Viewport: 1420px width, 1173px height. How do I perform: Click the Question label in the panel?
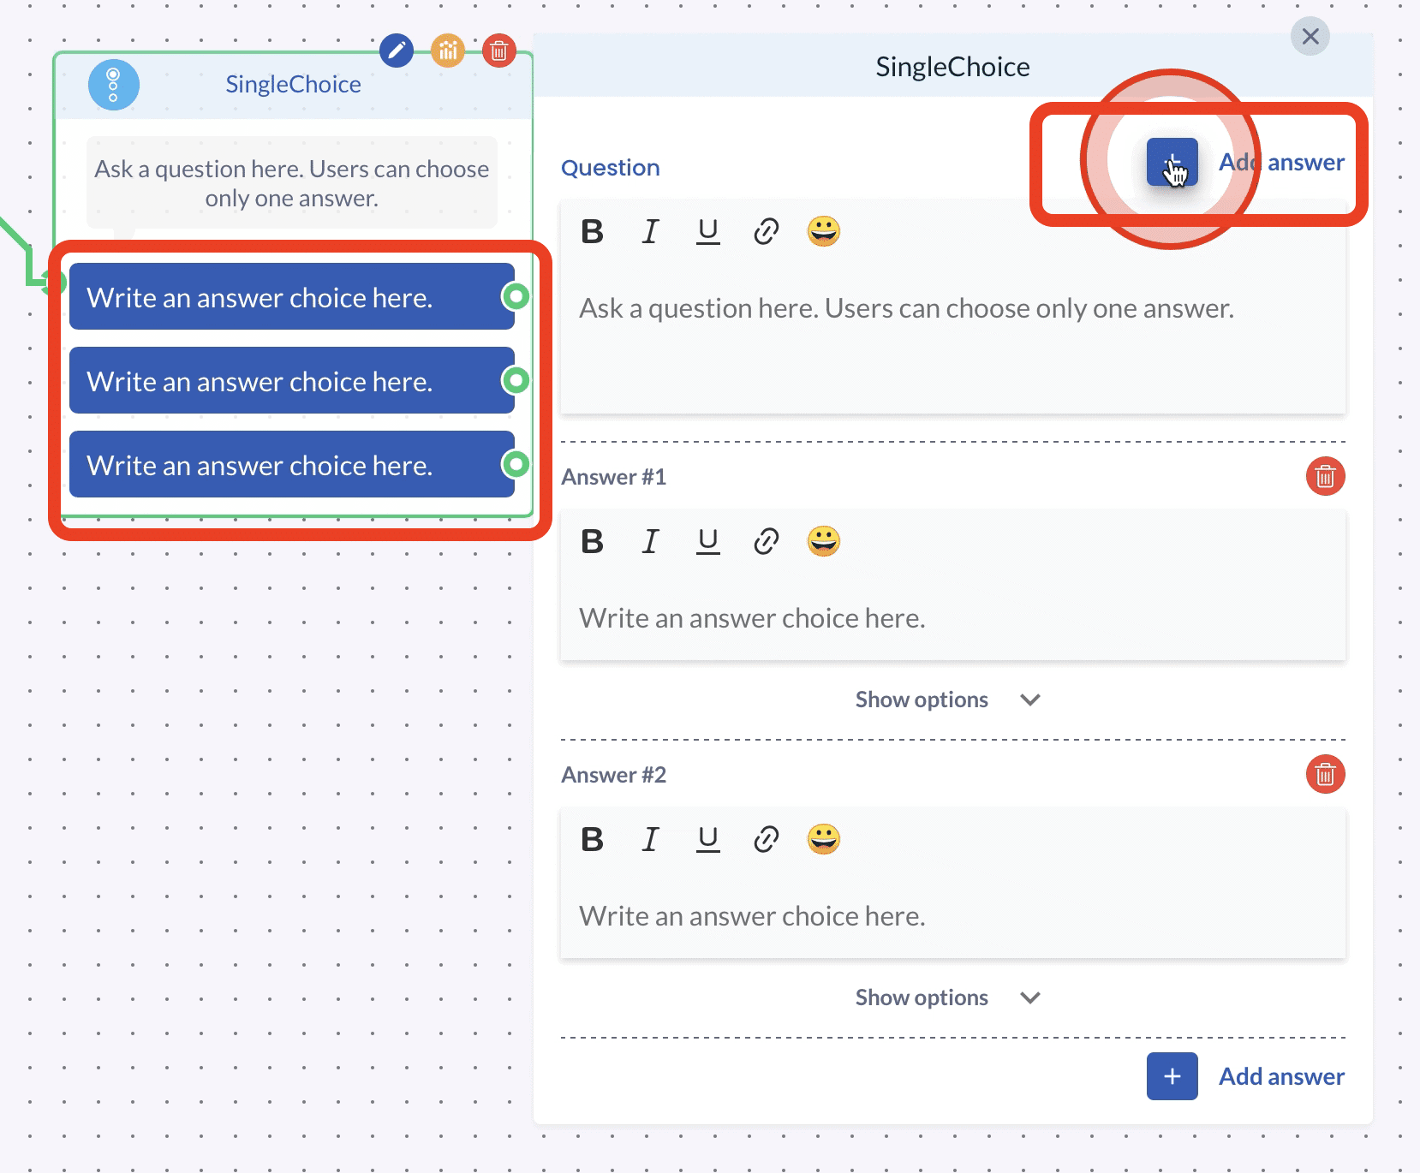pos(611,168)
